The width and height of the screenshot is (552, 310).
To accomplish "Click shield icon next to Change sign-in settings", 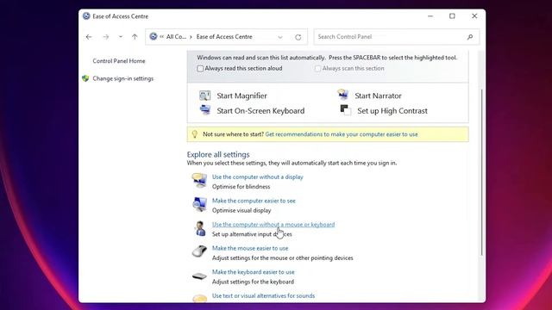I will pyautogui.click(x=85, y=78).
